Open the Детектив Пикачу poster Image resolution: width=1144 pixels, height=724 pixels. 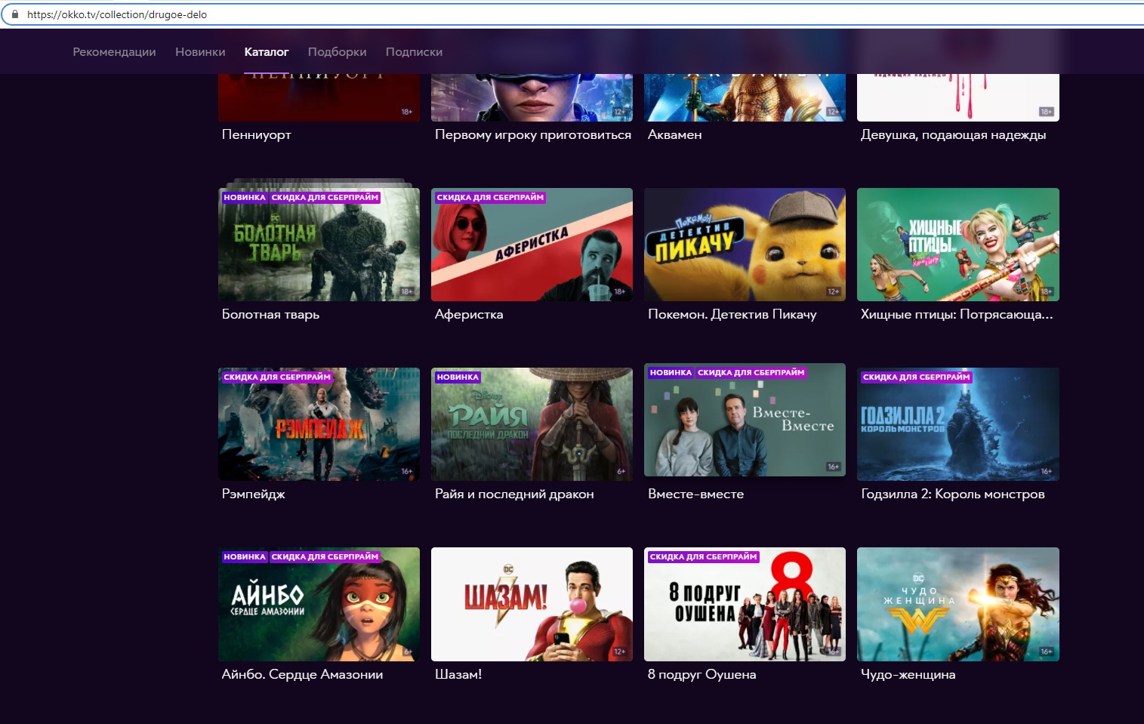coord(745,245)
